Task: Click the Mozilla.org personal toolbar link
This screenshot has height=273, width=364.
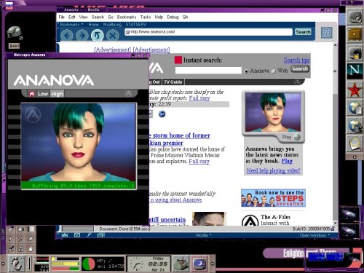Action: click(x=112, y=25)
